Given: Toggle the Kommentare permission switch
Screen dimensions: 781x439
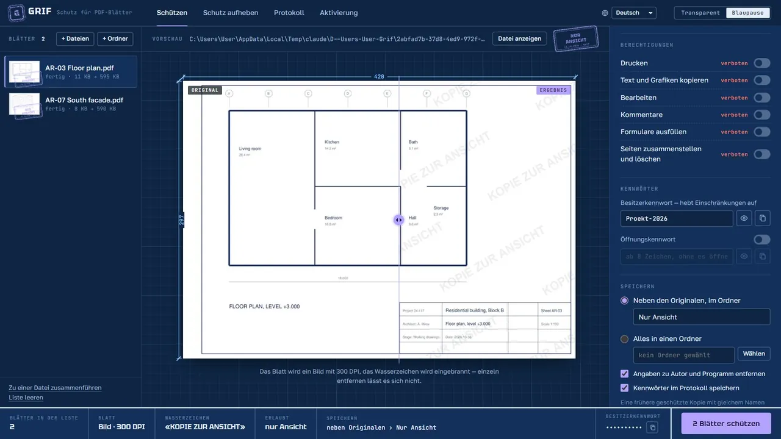Looking at the screenshot, I should click(762, 115).
